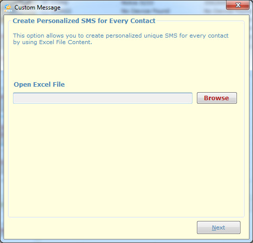Viewport: 253px width, 243px height.
Task: Focus the Excel file path field
Action: click(103, 98)
